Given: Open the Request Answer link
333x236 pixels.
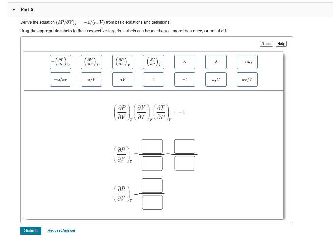Looking at the screenshot, I should [x=61, y=230].
